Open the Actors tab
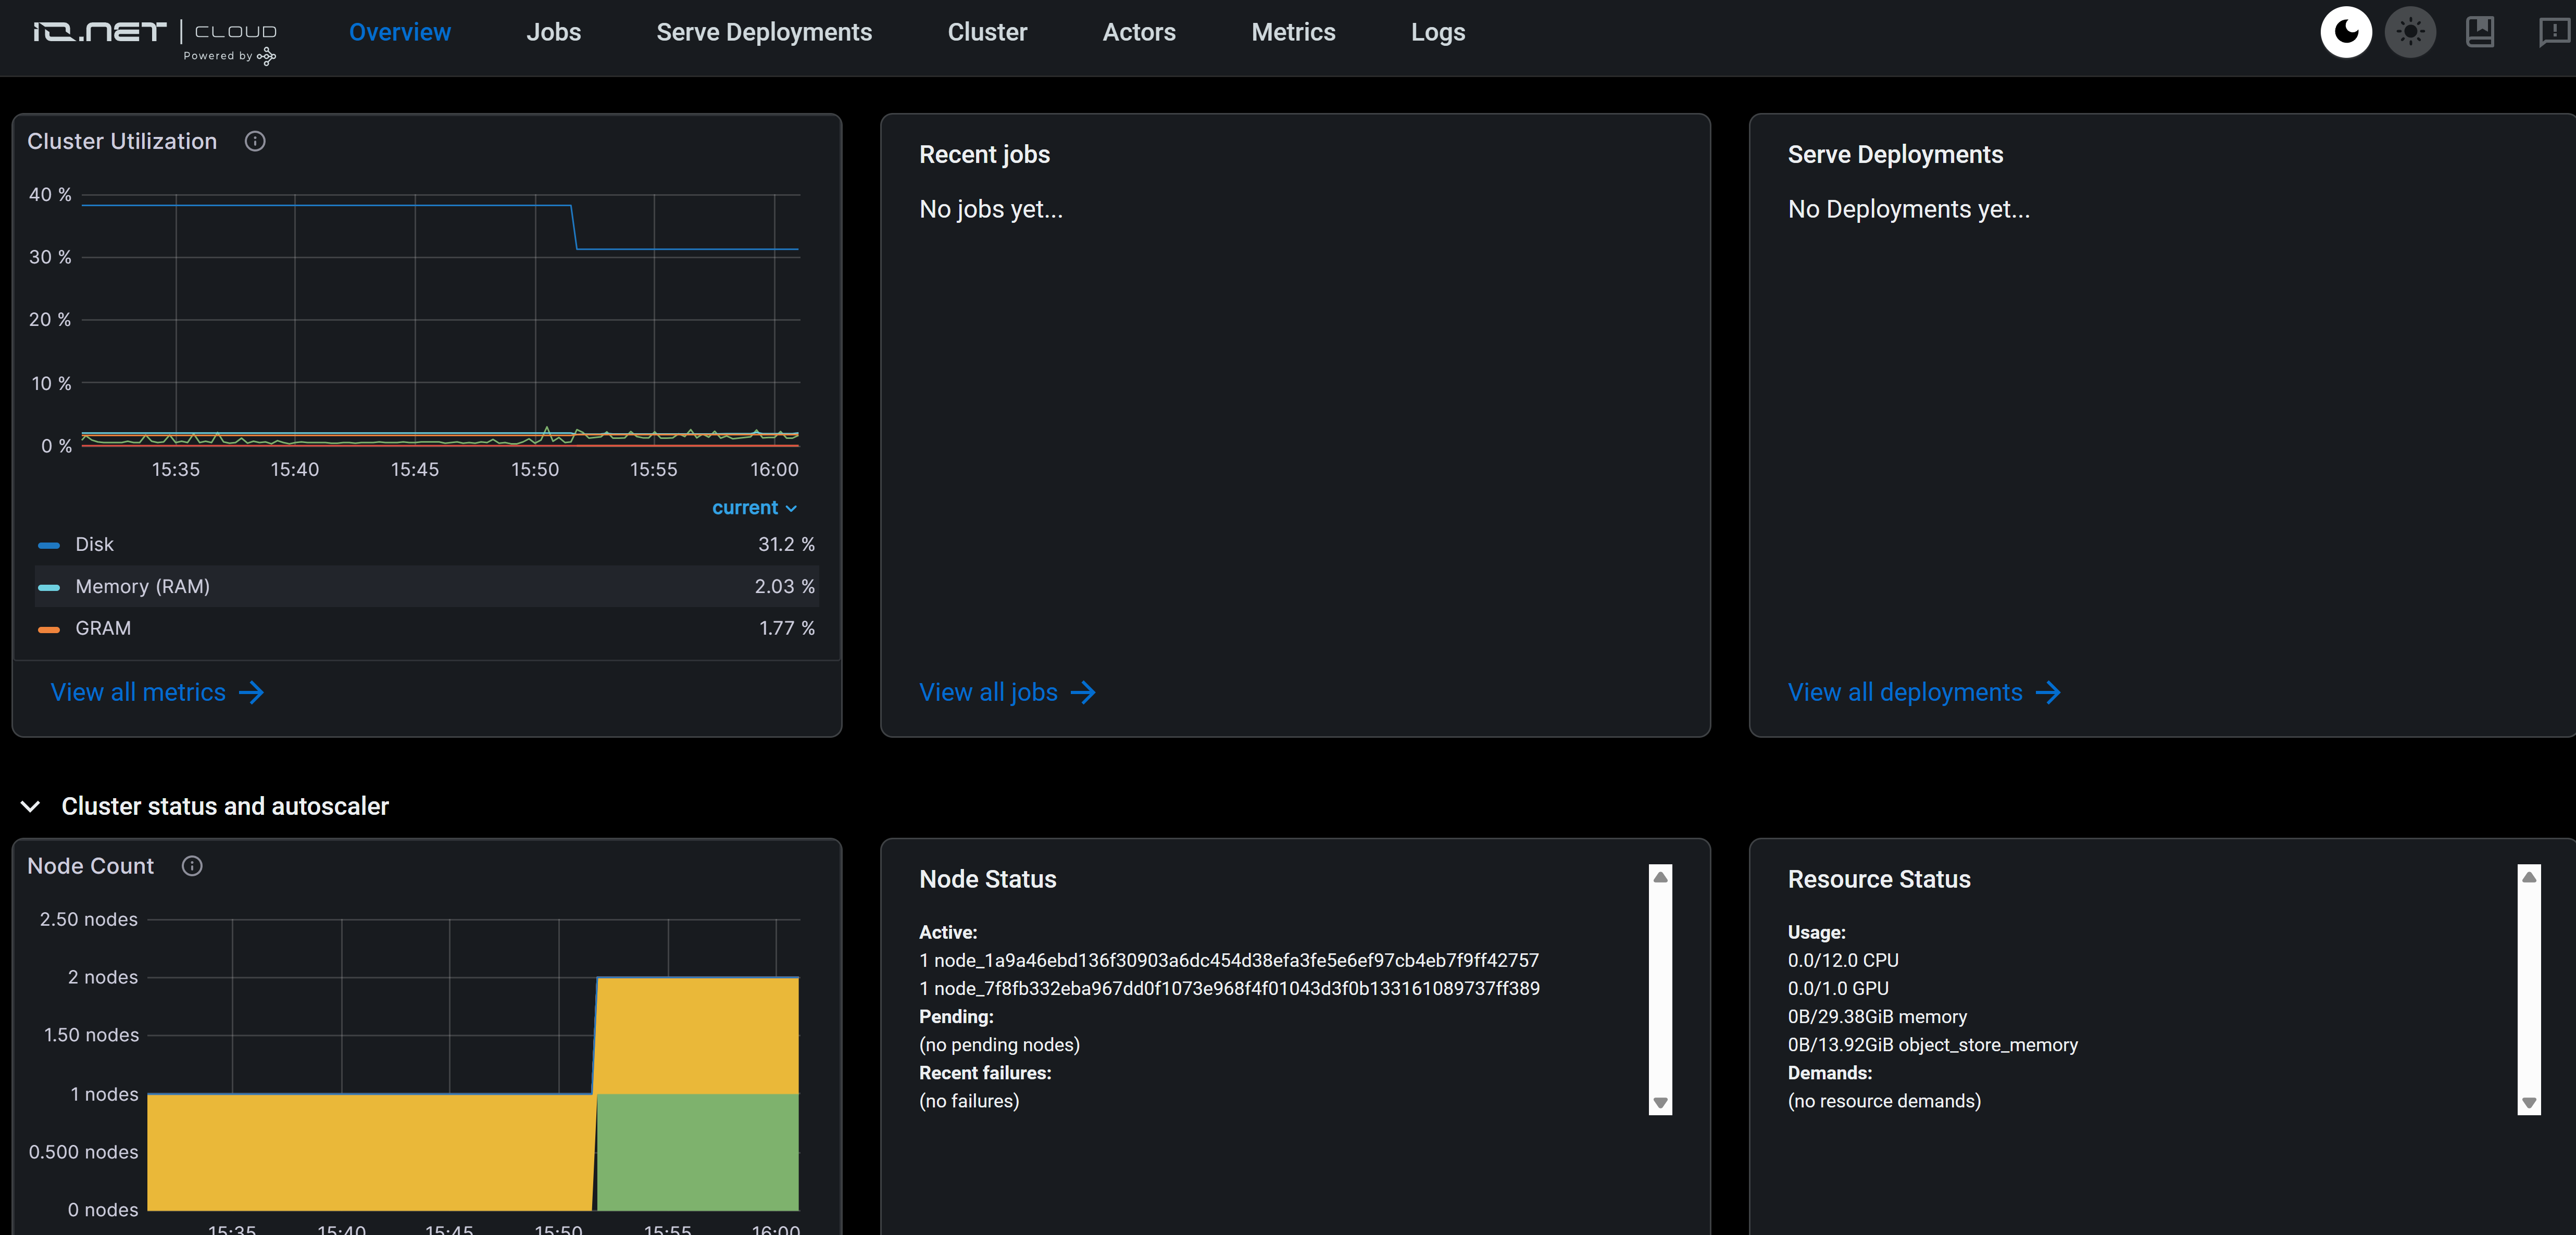This screenshot has height=1235, width=2576. pos(1138,32)
